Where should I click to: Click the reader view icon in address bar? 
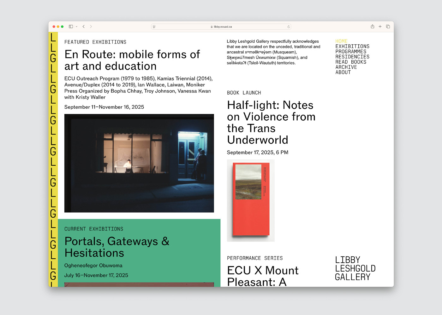point(154,27)
